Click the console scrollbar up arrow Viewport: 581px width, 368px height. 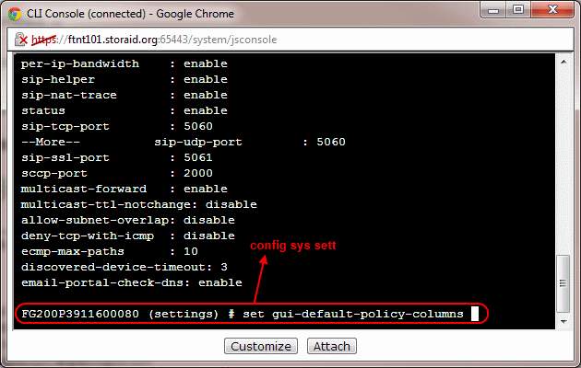[563, 62]
